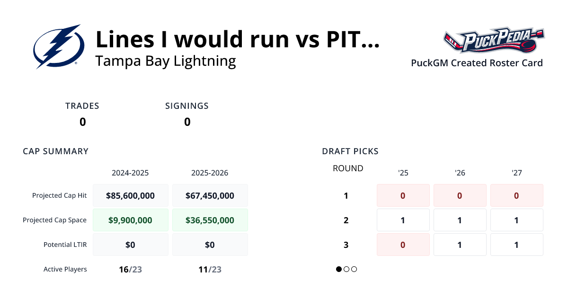568x298 pixels.
Task: Select the 2025-2026 season column header
Action: [x=210, y=173]
